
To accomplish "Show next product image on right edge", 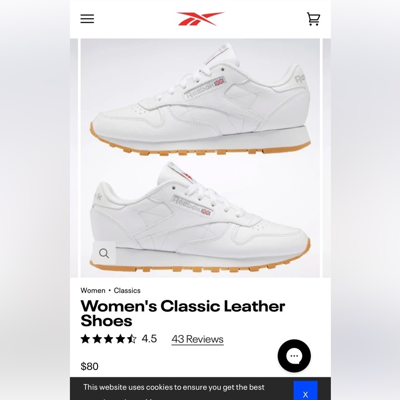I will 327,158.
